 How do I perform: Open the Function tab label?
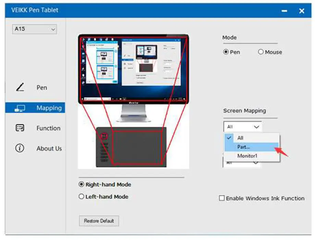tap(48, 128)
